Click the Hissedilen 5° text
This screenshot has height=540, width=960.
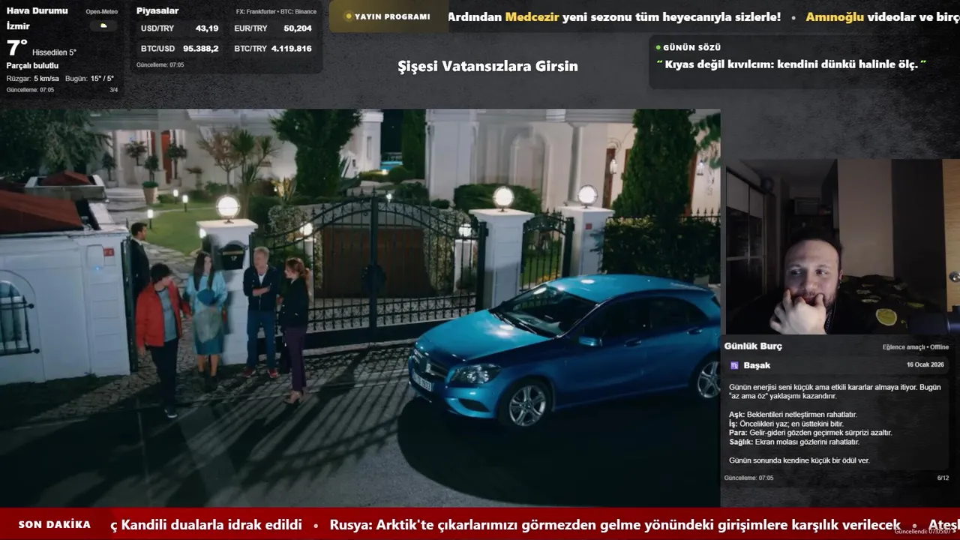[54, 52]
